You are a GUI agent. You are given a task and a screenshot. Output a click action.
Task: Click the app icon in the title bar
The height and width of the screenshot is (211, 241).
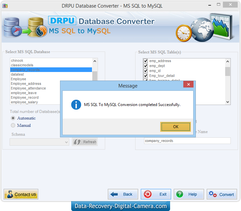click(5, 6)
